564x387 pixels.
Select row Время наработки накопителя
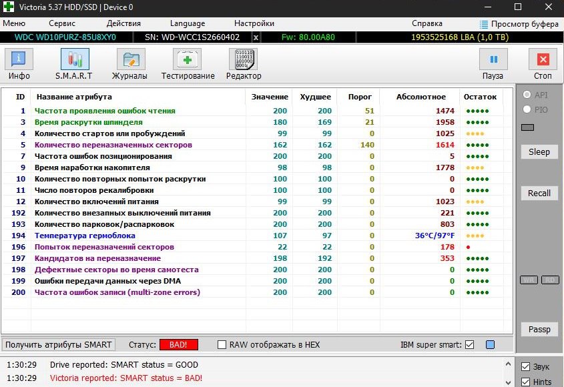[x=257, y=167]
